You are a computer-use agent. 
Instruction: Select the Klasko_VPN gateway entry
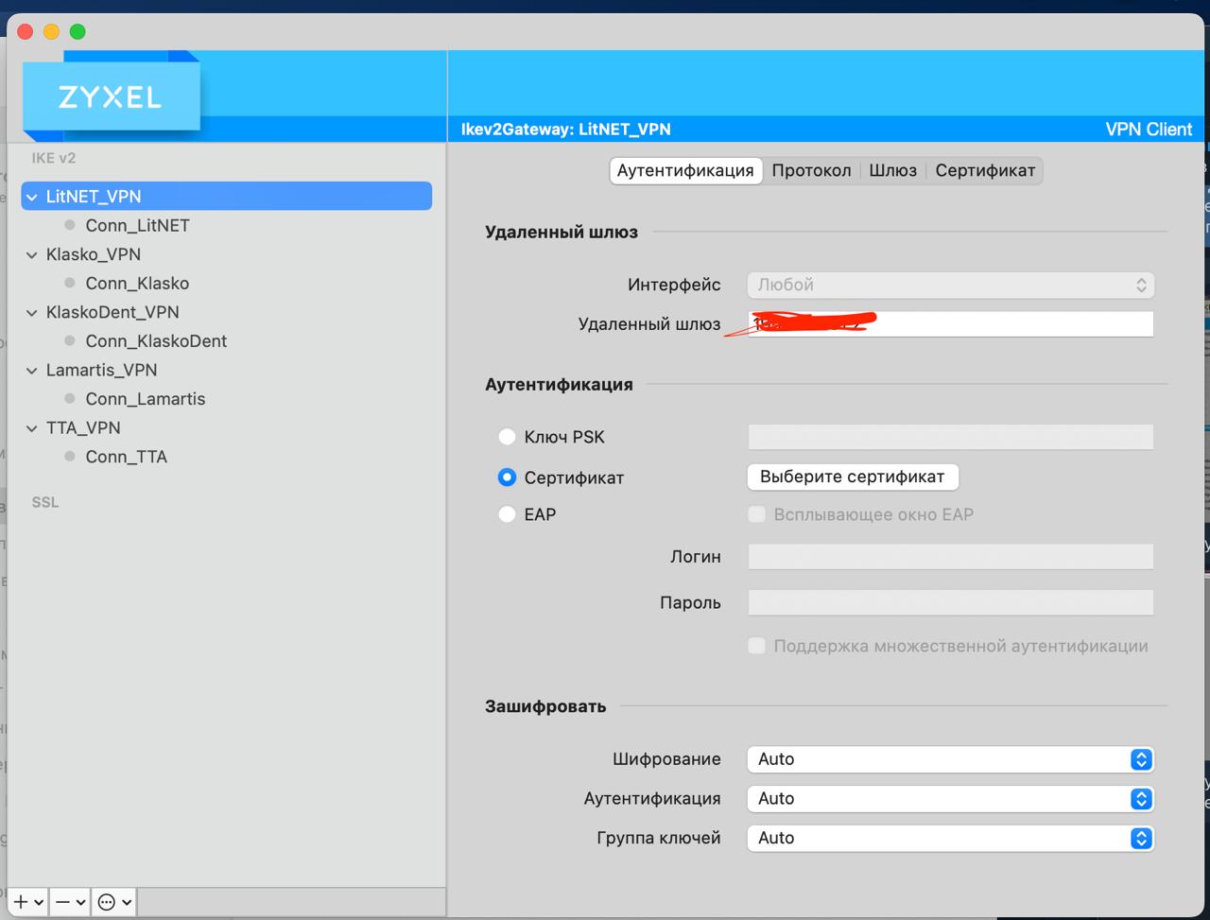click(94, 254)
